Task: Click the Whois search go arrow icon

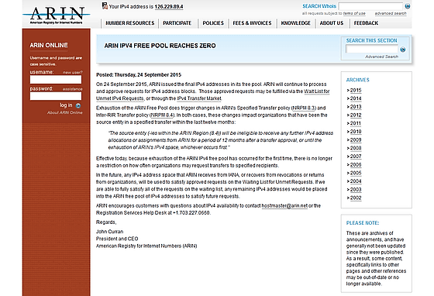Action: coord(407,5)
